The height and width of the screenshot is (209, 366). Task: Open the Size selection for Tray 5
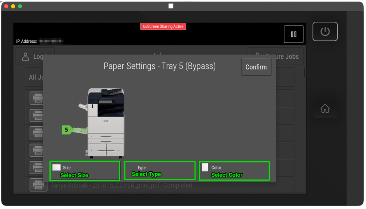point(85,171)
